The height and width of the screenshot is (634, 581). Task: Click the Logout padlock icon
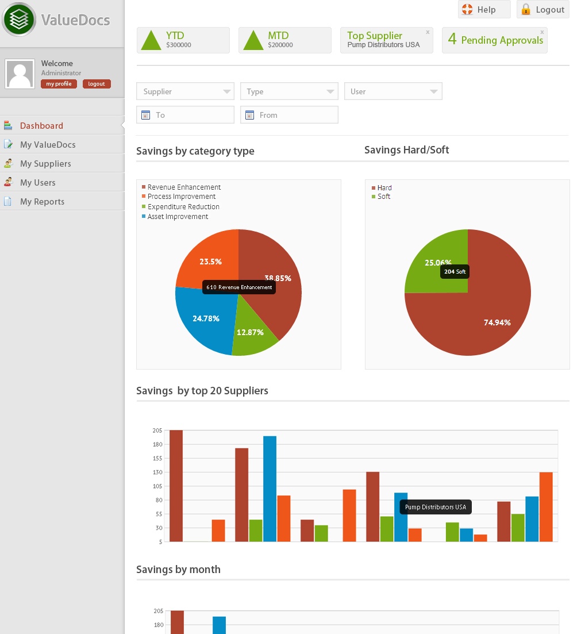525,10
